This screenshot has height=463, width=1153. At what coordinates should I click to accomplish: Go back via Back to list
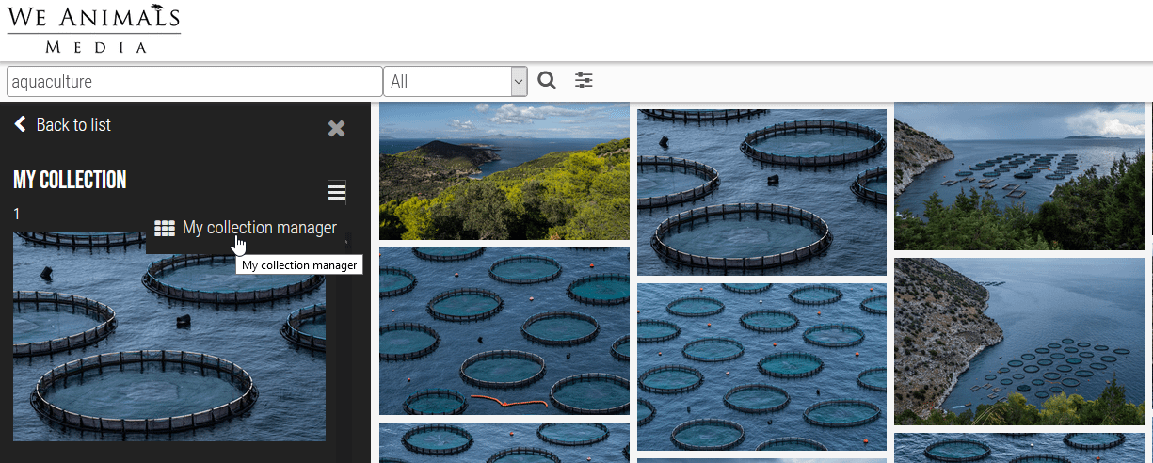click(x=63, y=125)
